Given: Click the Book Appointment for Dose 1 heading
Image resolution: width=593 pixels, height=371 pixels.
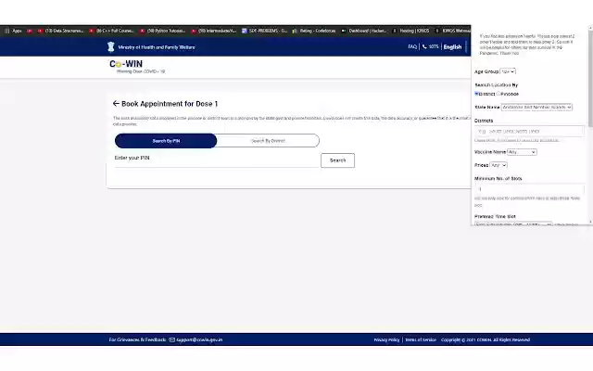Looking at the screenshot, I should point(170,104).
